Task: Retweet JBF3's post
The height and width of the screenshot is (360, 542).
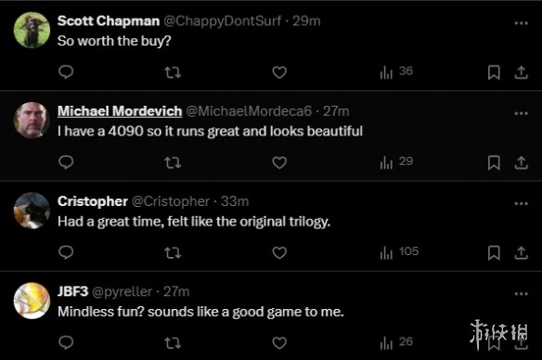Action: 173,343
